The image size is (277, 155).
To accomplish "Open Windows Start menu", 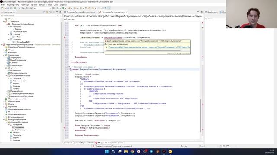I will (107, 152).
